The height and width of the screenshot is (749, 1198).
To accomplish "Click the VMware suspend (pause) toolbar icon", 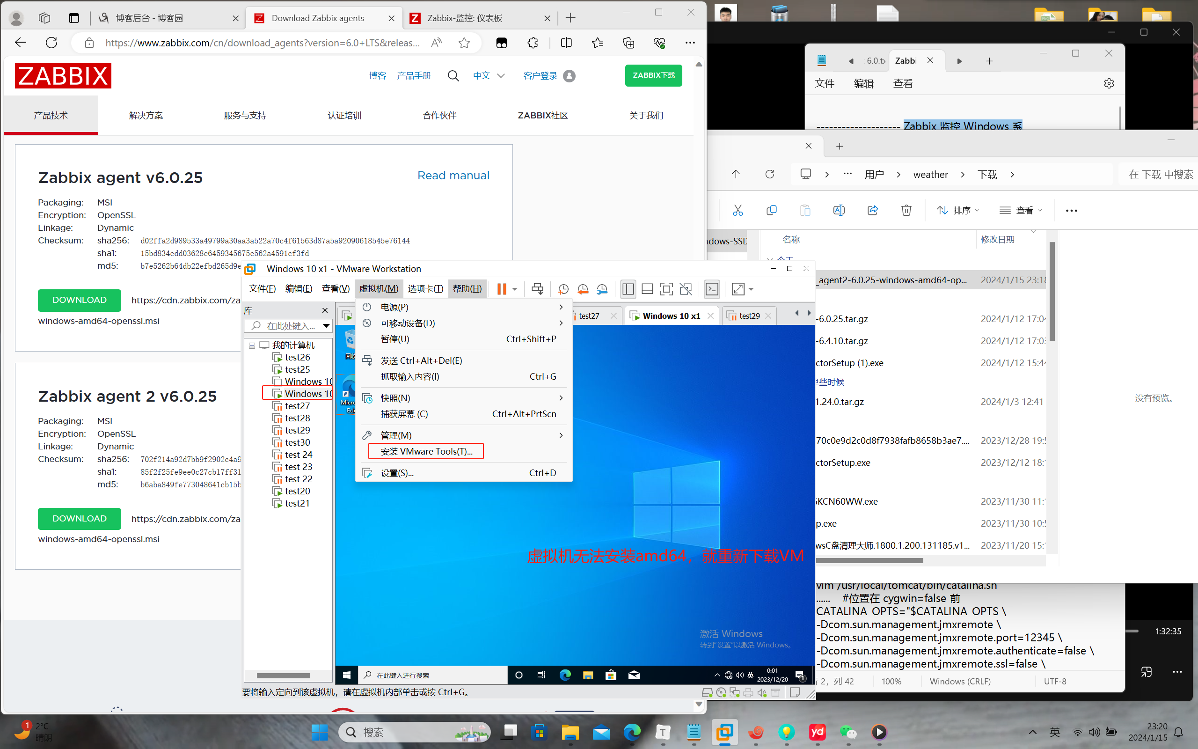I will coord(502,289).
